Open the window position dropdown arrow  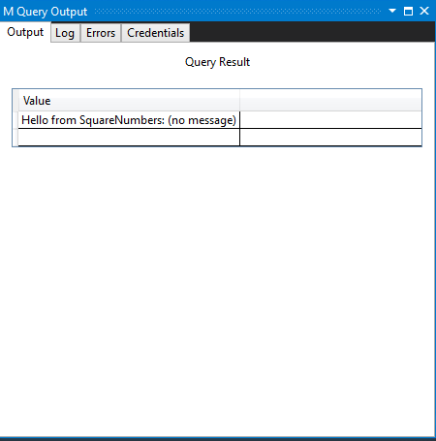click(x=392, y=11)
